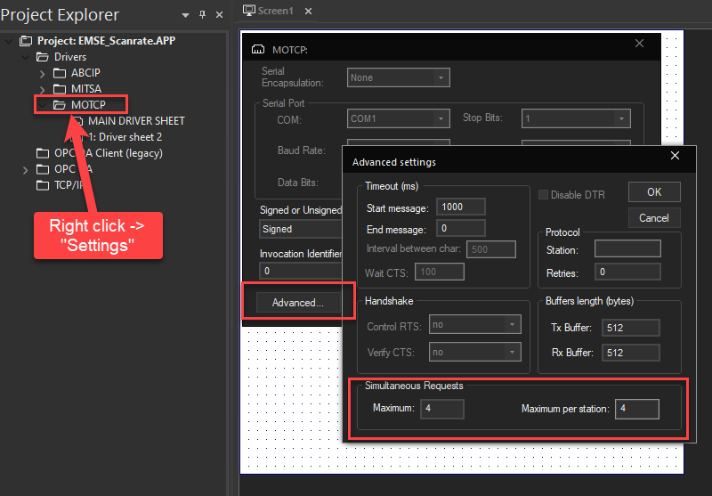Switch to the Screen1 tab
The height and width of the screenshot is (496, 712).
click(x=275, y=11)
